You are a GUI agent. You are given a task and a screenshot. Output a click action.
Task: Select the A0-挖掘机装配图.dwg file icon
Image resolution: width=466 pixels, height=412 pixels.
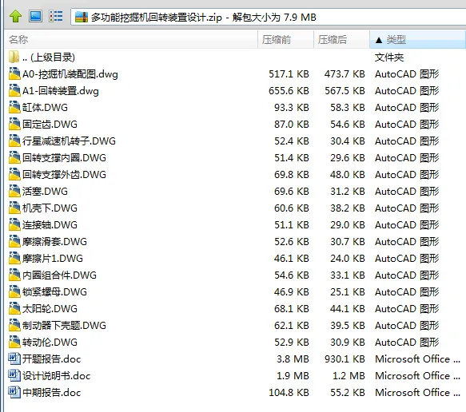point(14,73)
